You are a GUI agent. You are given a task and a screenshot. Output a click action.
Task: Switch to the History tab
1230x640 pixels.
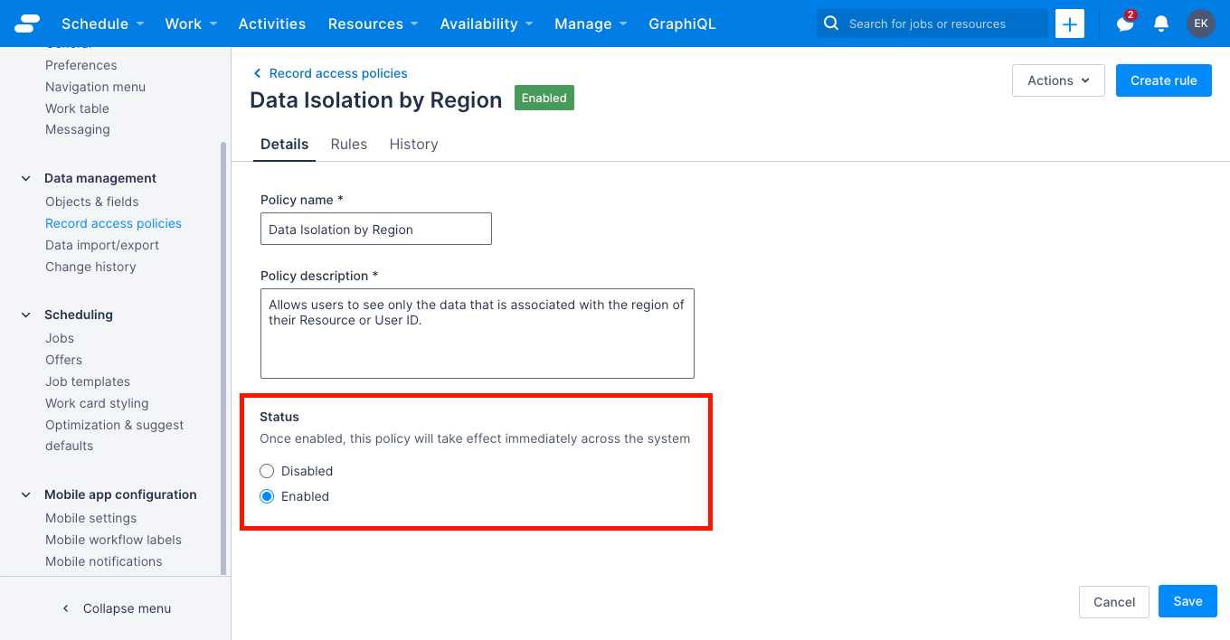pyautogui.click(x=413, y=144)
